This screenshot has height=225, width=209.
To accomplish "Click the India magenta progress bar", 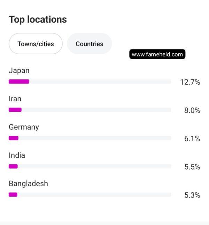I will tap(13, 166).
